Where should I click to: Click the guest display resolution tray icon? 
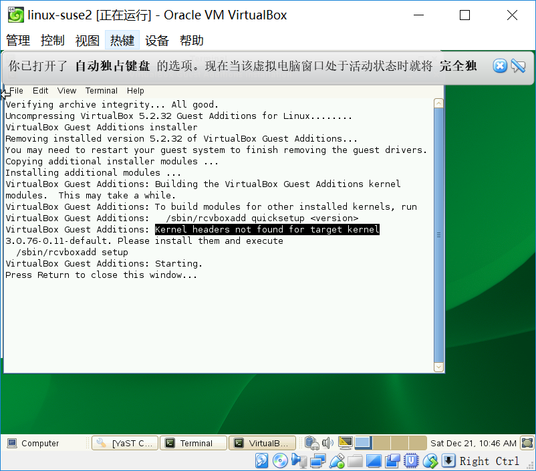coord(346,443)
